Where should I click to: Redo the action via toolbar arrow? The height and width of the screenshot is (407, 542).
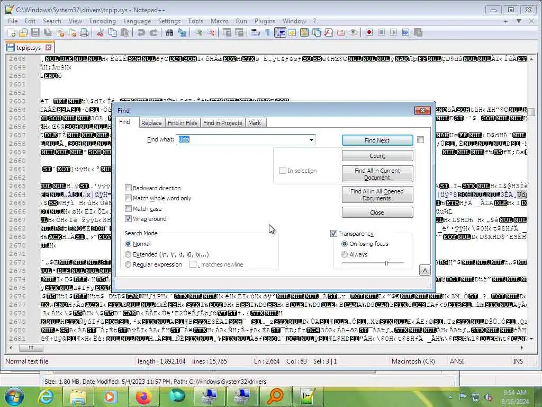point(153,32)
